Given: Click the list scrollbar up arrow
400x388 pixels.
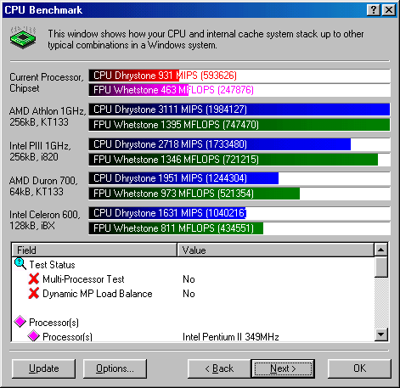Looking at the screenshot, I should click(x=381, y=250).
